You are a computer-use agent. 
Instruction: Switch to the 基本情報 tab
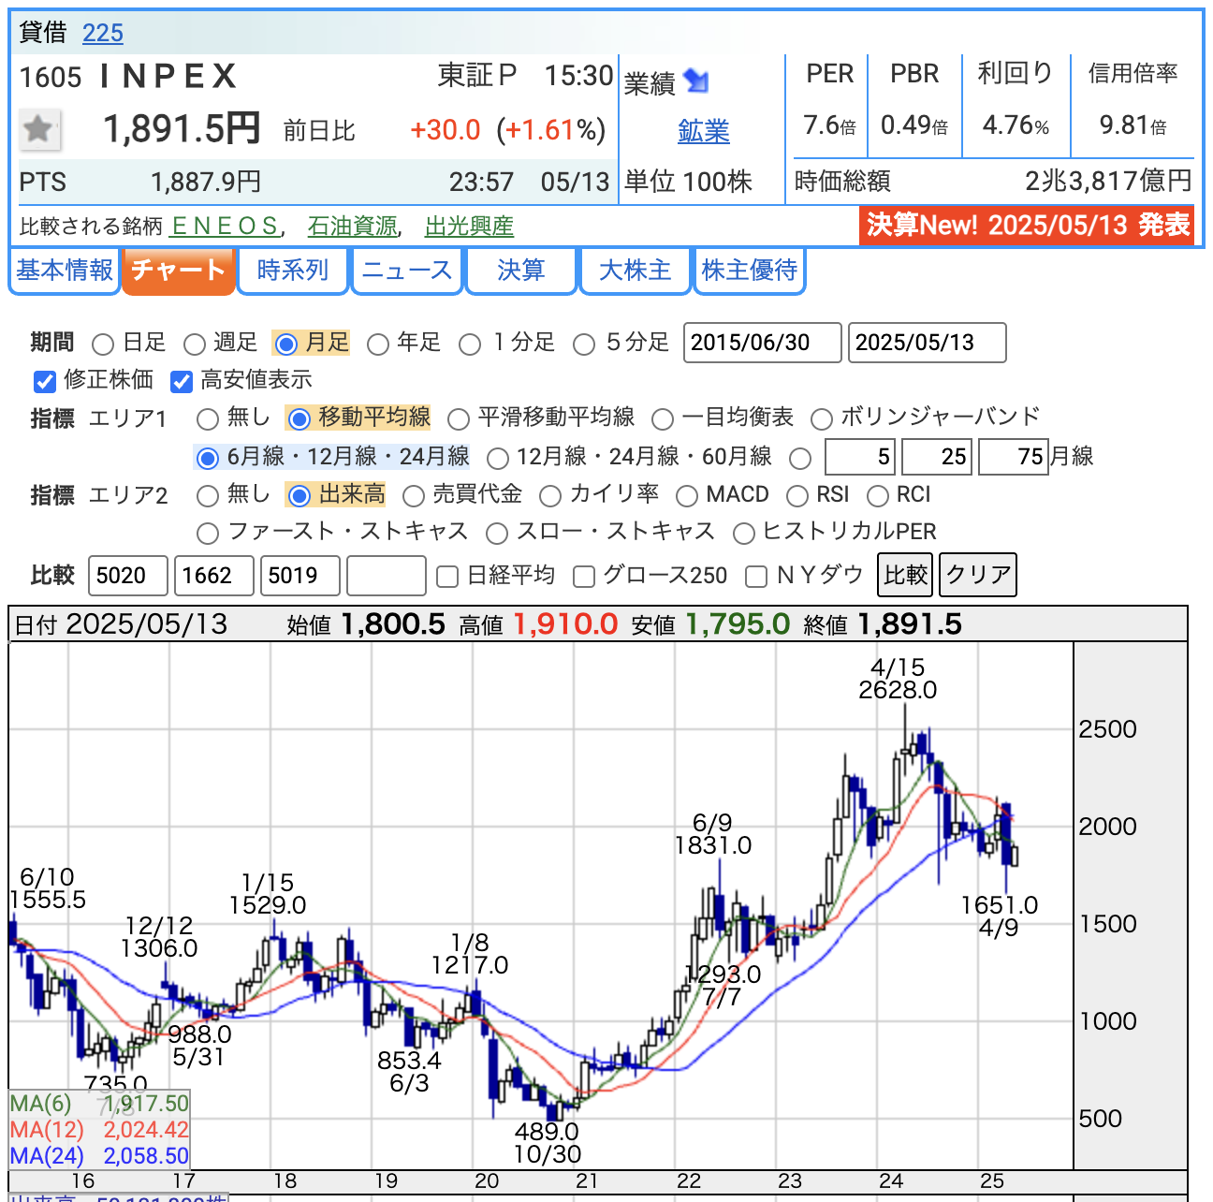click(x=65, y=271)
